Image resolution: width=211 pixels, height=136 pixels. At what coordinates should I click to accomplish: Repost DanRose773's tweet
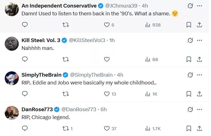(65, 128)
